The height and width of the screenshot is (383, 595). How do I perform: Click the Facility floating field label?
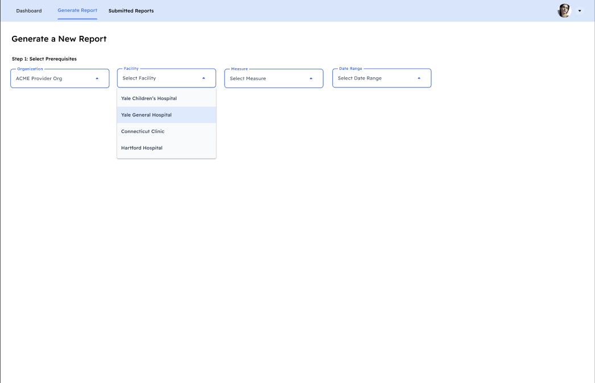click(x=131, y=68)
